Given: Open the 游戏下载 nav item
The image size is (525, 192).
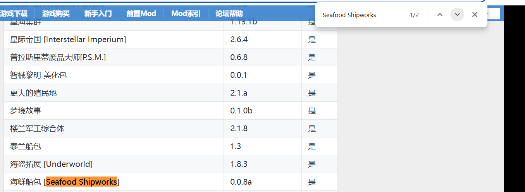Looking at the screenshot, I should pyautogui.click(x=14, y=14).
